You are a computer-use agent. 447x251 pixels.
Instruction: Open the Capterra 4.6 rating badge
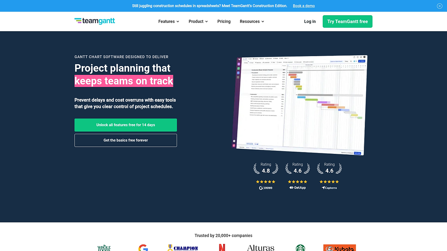pyautogui.click(x=329, y=168)
